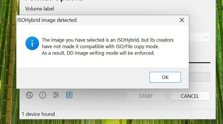Click the Volume label caption
223x124 pixels.
click(40, 9)
